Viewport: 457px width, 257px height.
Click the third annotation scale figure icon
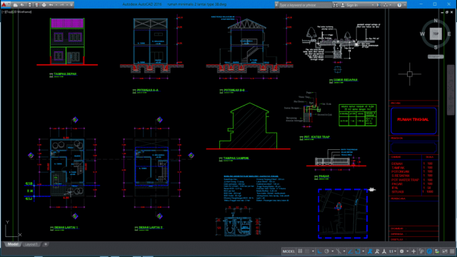tap(384, 251)
